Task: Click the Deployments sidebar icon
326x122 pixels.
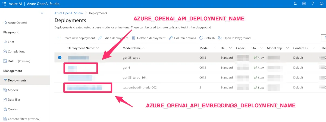Action: click(5, 80)
